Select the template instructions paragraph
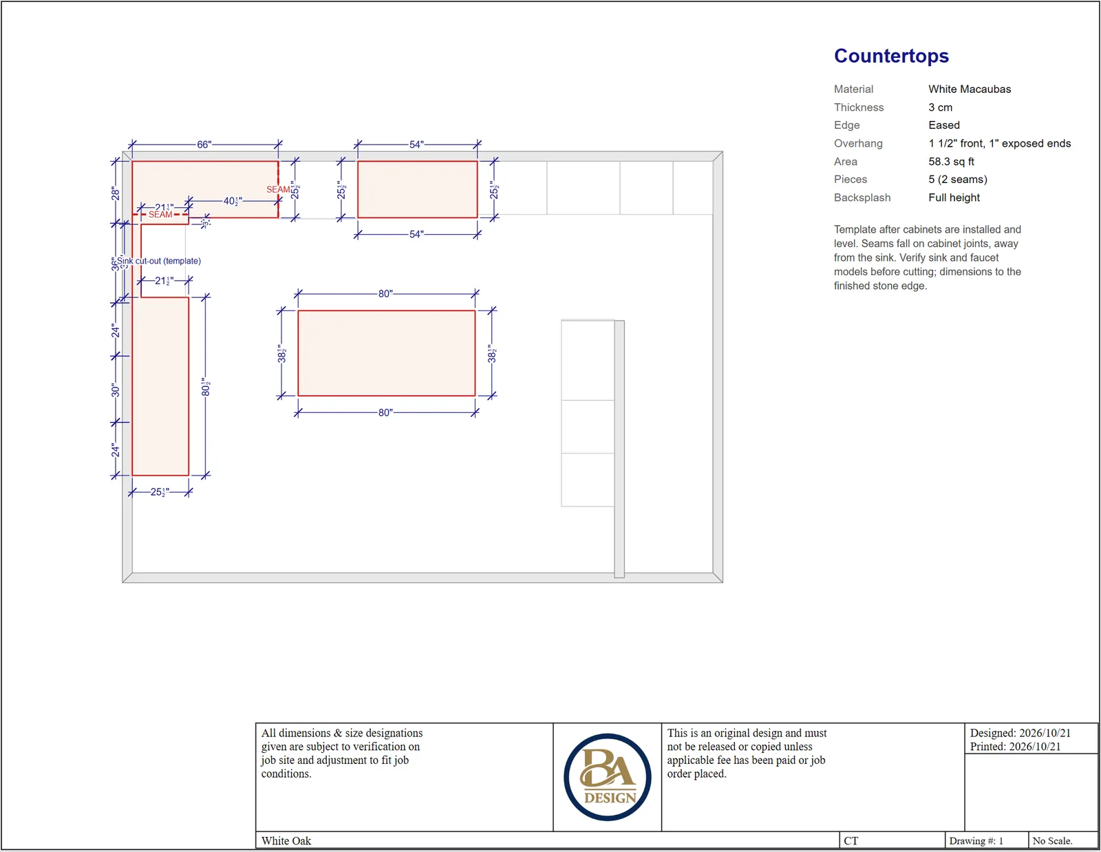This screenshot has width=1101, height=852. tap(928, 257)
